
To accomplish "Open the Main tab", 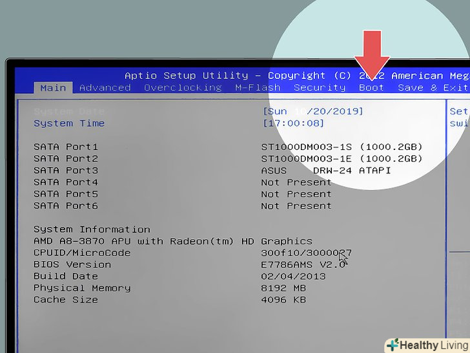I will click(53, 88).
